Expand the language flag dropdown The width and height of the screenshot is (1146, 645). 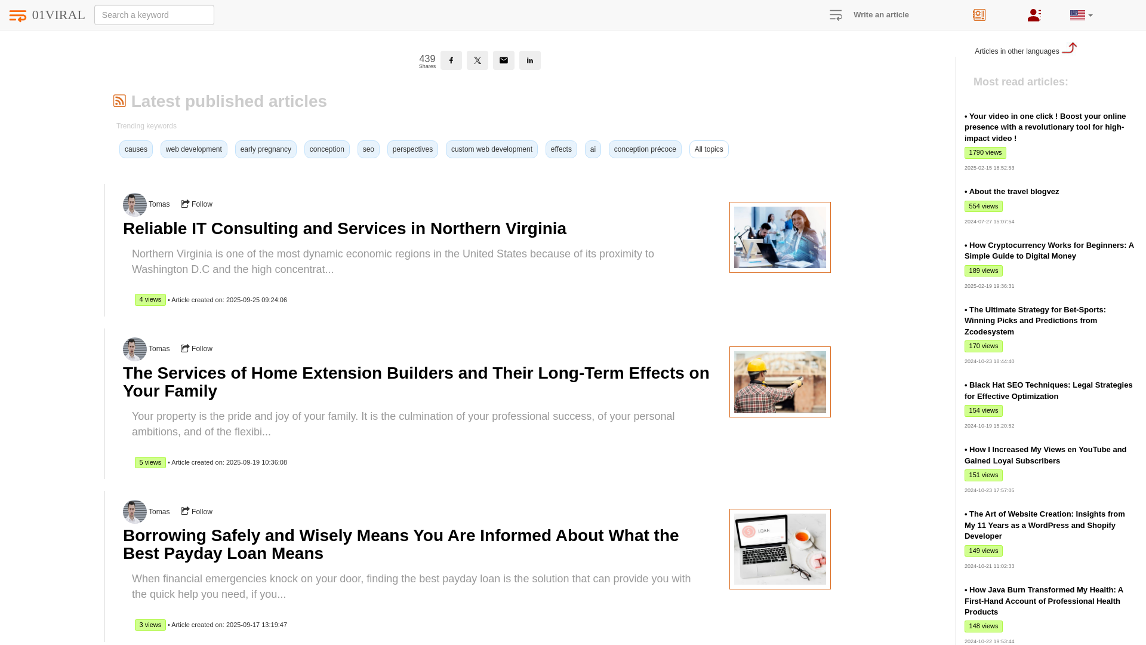[x=1081, y=16]
